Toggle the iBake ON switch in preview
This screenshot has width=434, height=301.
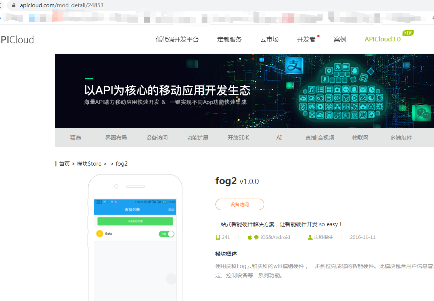(167, 234)
